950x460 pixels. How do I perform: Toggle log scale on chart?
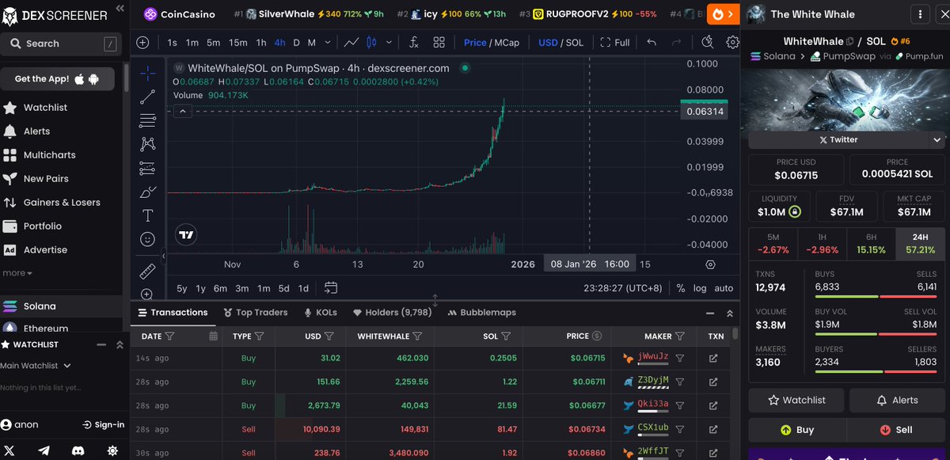(700, 288)
